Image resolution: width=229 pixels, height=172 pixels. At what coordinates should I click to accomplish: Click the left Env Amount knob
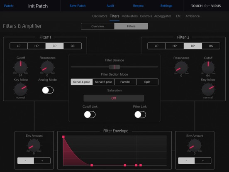click(34, 145)
